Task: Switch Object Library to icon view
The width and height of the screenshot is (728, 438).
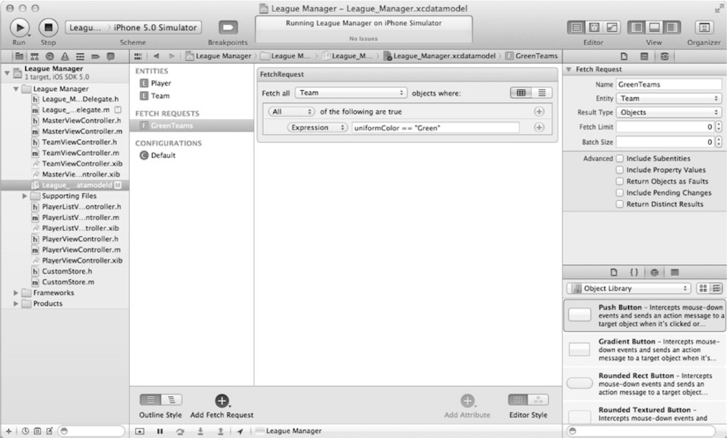Action: pos(704,289)
